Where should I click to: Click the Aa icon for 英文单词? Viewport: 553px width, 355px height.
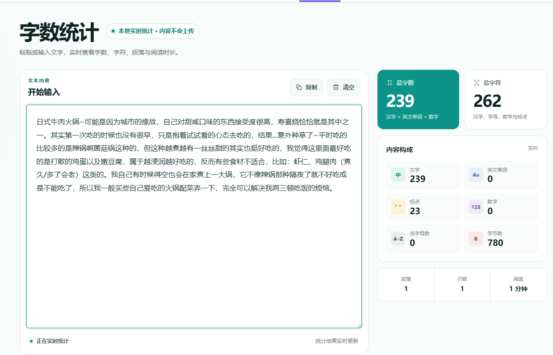click(x=476, y=175)
